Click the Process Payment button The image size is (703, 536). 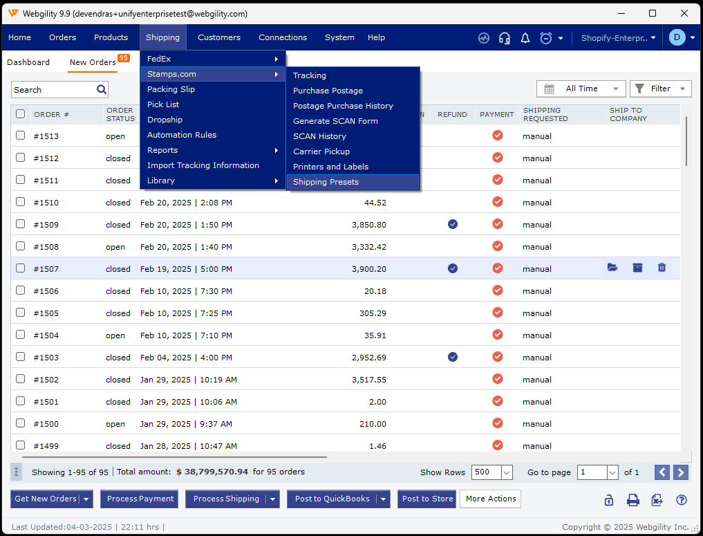click(x=140, y=499)
